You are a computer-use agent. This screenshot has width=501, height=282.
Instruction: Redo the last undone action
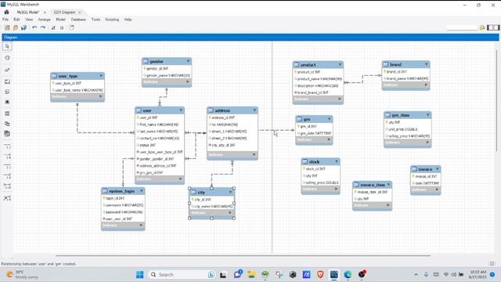coord(43,28)
